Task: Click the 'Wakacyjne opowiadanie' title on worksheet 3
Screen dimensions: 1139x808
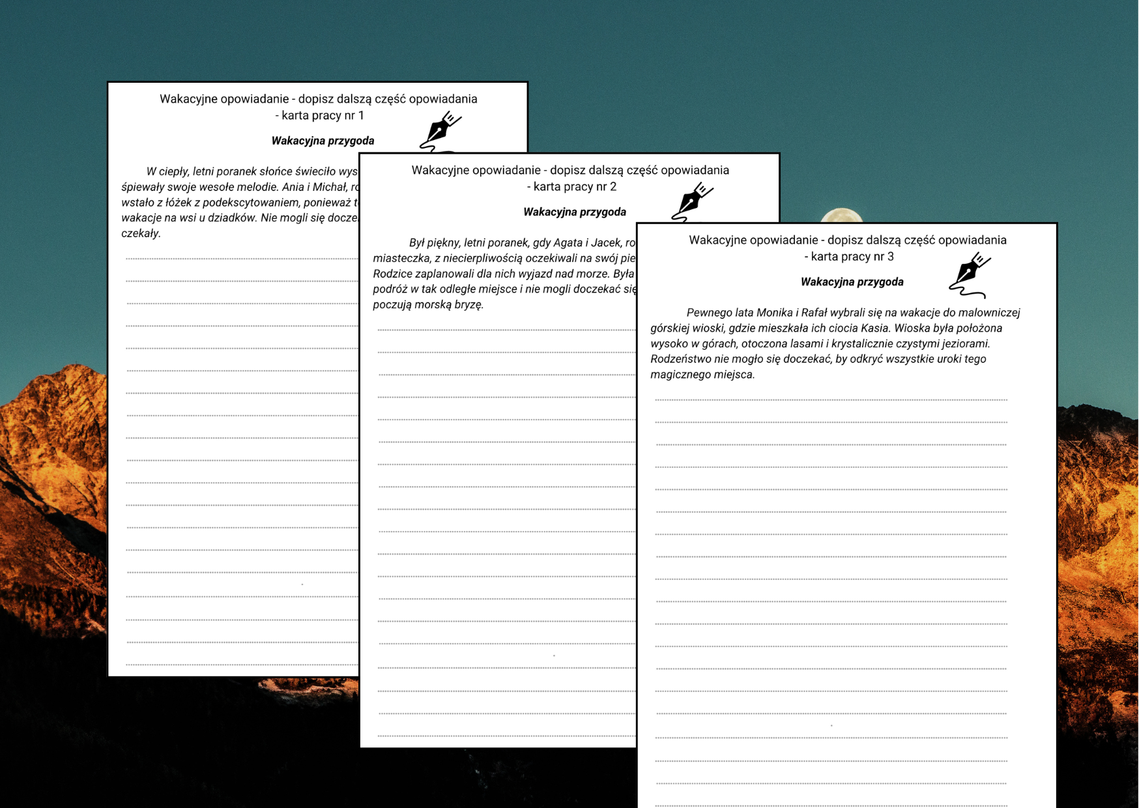Action: (847, 240)
